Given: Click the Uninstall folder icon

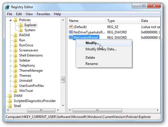Looking at the screenshot, I should pyautogui.click(x=15, y=81).
